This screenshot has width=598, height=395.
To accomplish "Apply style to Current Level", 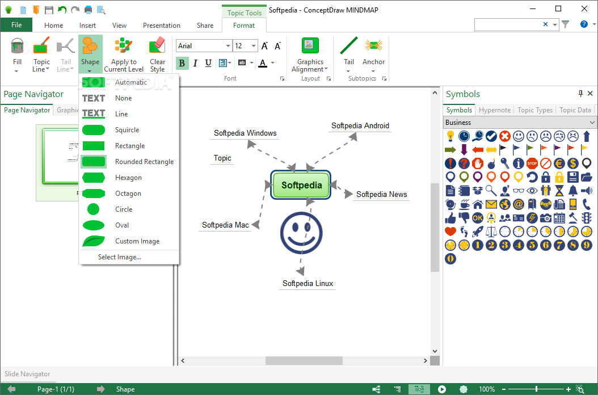I will 124,54.
